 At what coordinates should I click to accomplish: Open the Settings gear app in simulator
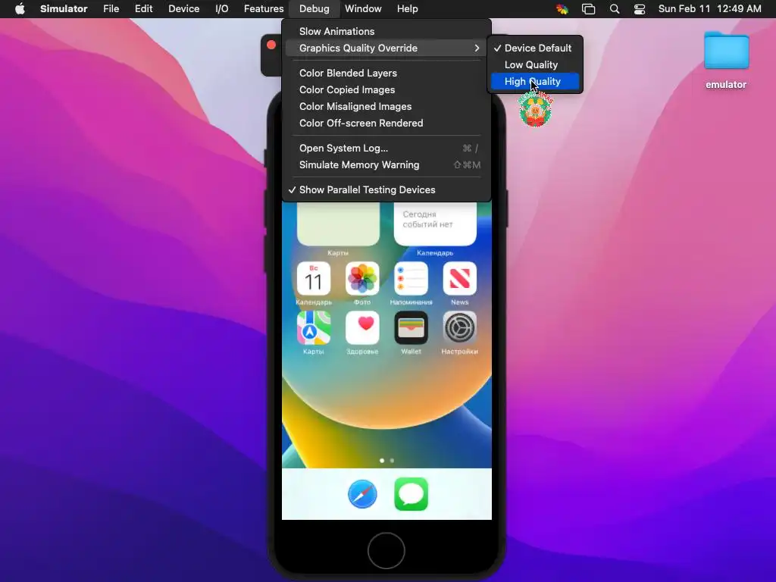tap(459, 327)
